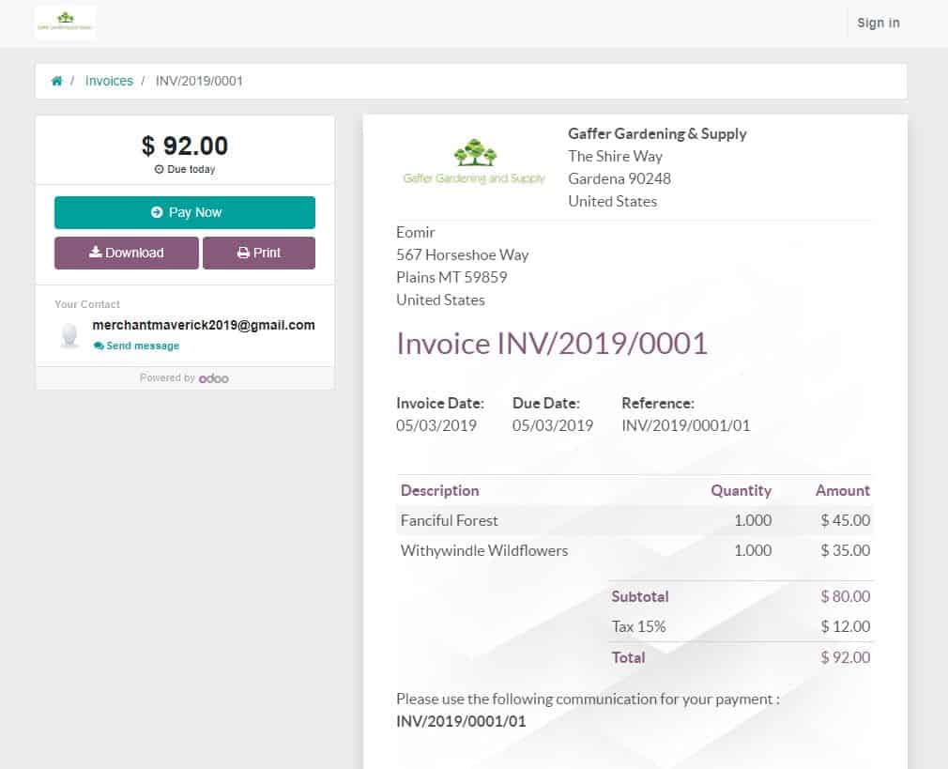Click the Gaffer Gardening & Supply company name

tap(657, 133)
